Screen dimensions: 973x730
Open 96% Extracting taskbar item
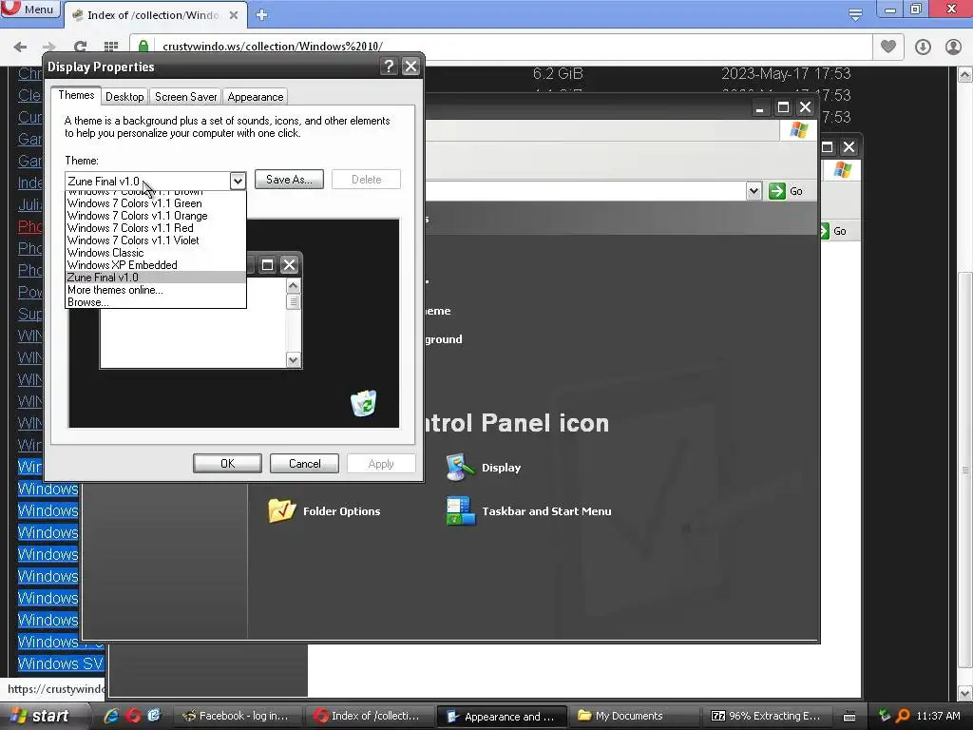(x=767, y=716)
